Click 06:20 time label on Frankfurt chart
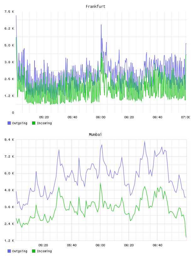 129,117
